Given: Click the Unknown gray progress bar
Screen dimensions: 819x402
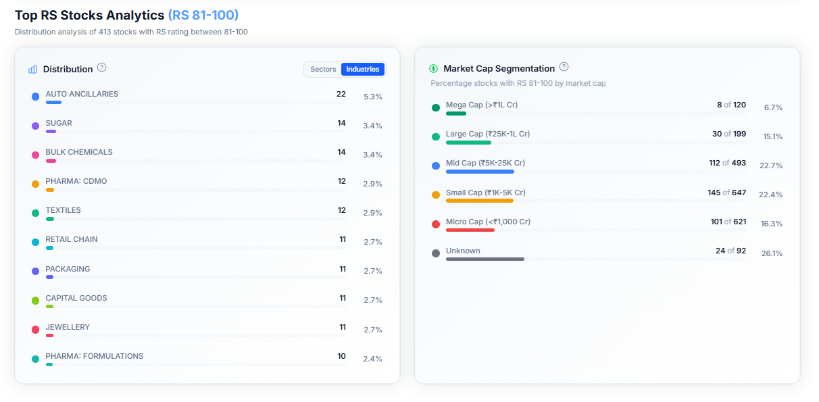Looking at the screenshot, I should (485, 259).
